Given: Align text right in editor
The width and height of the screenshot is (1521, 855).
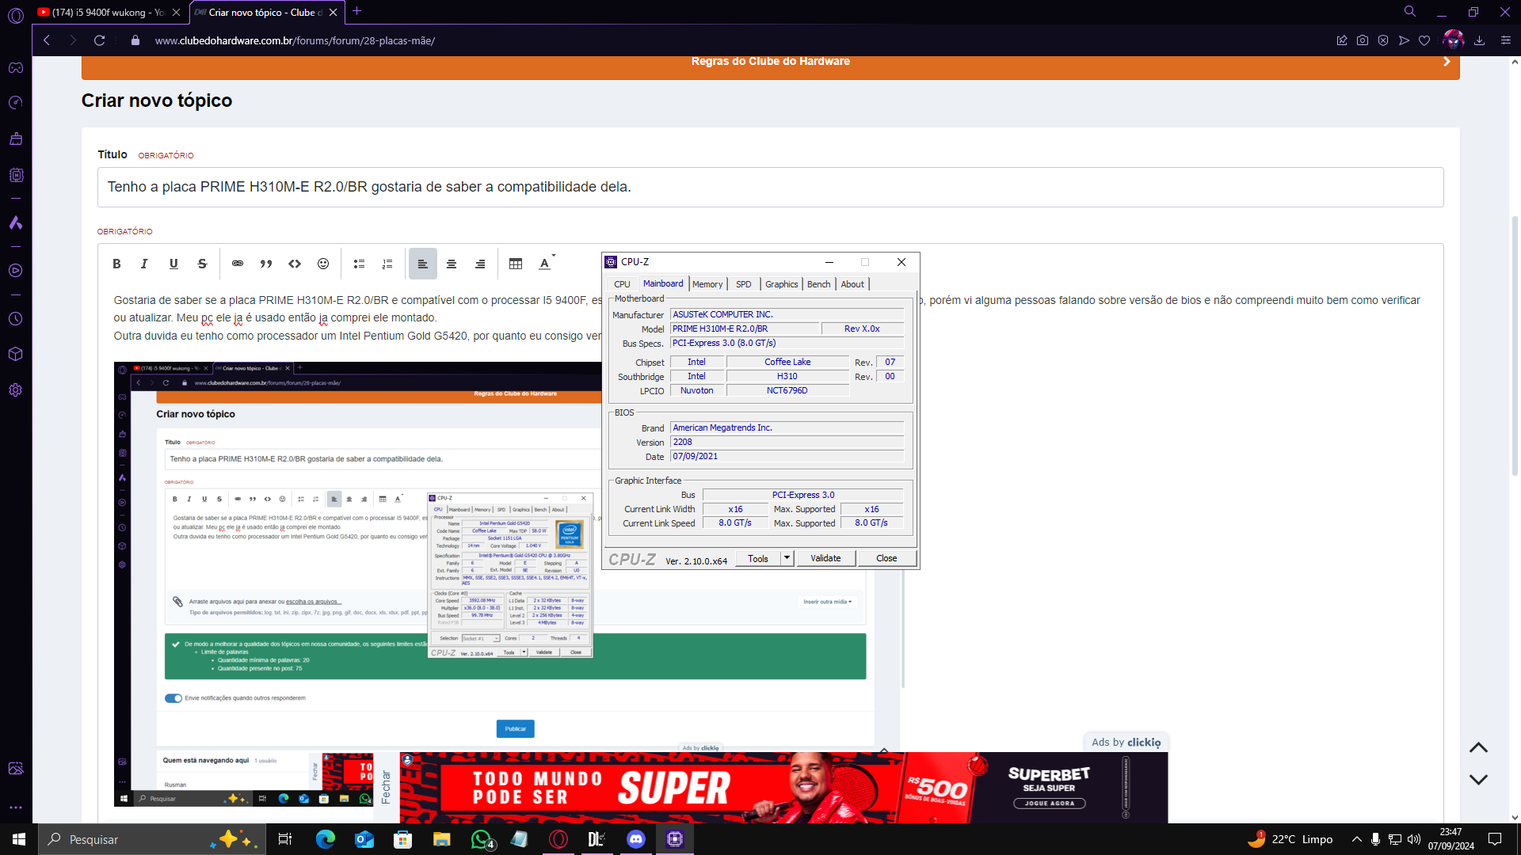Looking at the screenshot, I should point(480,264).
